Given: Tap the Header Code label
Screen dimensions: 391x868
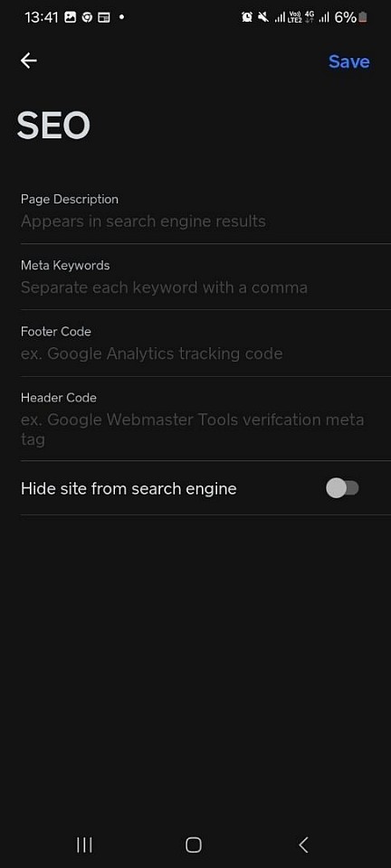Looking at the screenshot, I should click(59, 398).
